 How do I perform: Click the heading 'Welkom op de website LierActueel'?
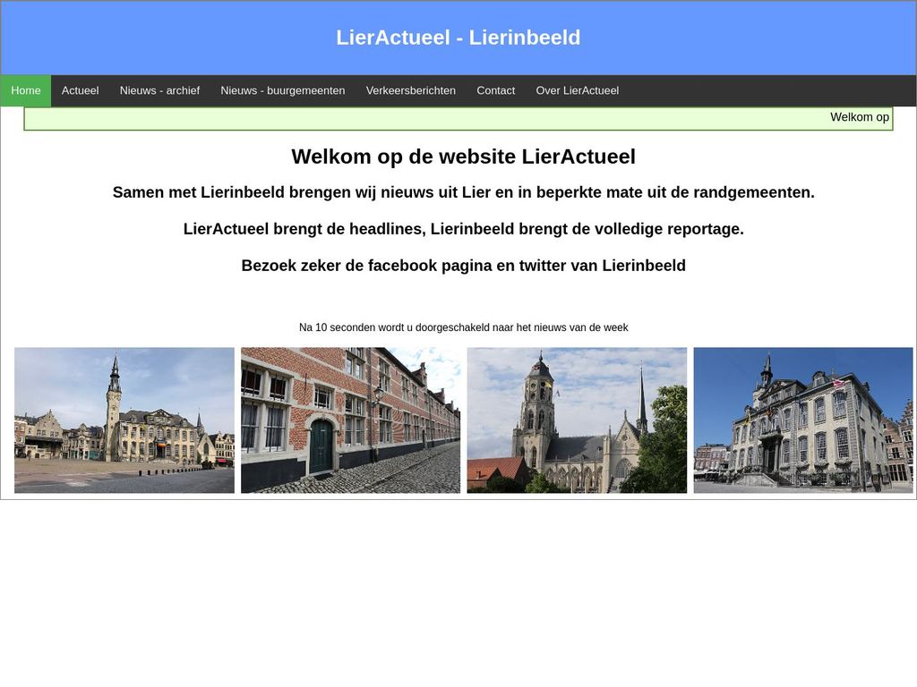click(x=463, y=157)
